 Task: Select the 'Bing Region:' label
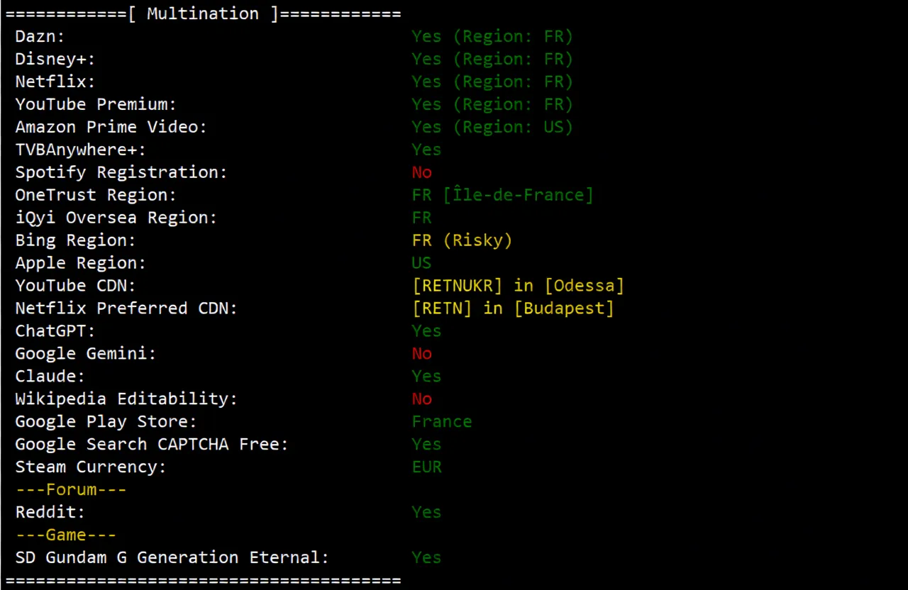(x=76, y=240)
